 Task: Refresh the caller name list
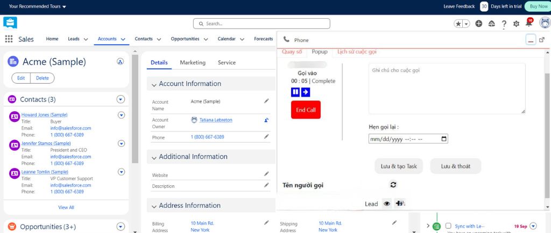[393, 185]
